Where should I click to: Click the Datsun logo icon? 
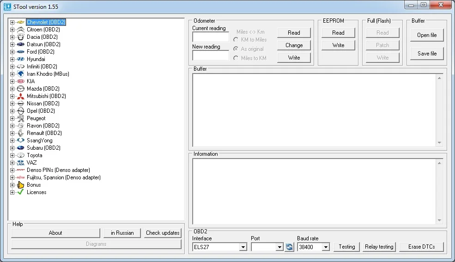(x=21, y=44)
